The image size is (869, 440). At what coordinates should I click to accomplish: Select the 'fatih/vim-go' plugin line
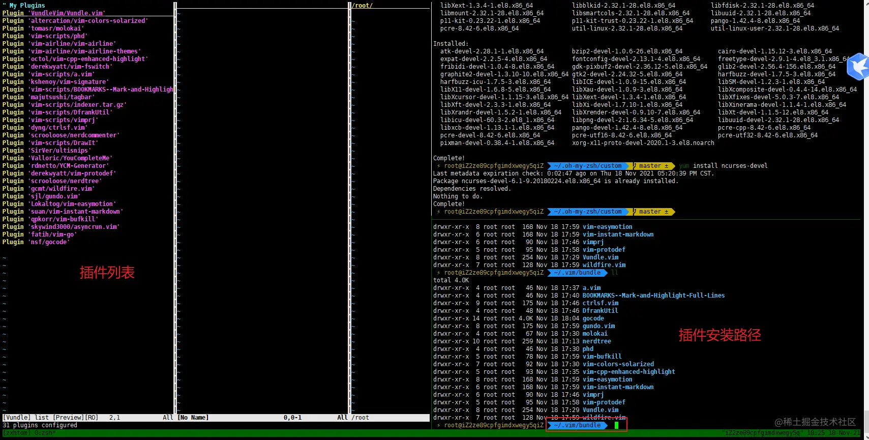tap(40, 234)
